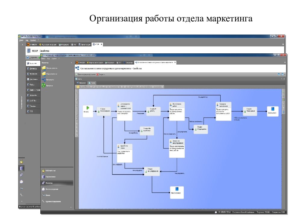The image size is (289, 217).
Task: Click the leftmost labeled button in front toolbar
Action: (x=86, y=74)
